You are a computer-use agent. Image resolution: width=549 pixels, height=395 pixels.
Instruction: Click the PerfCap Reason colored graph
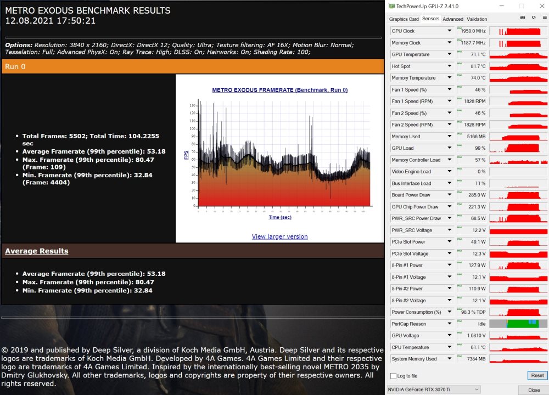tap(518, 324)
